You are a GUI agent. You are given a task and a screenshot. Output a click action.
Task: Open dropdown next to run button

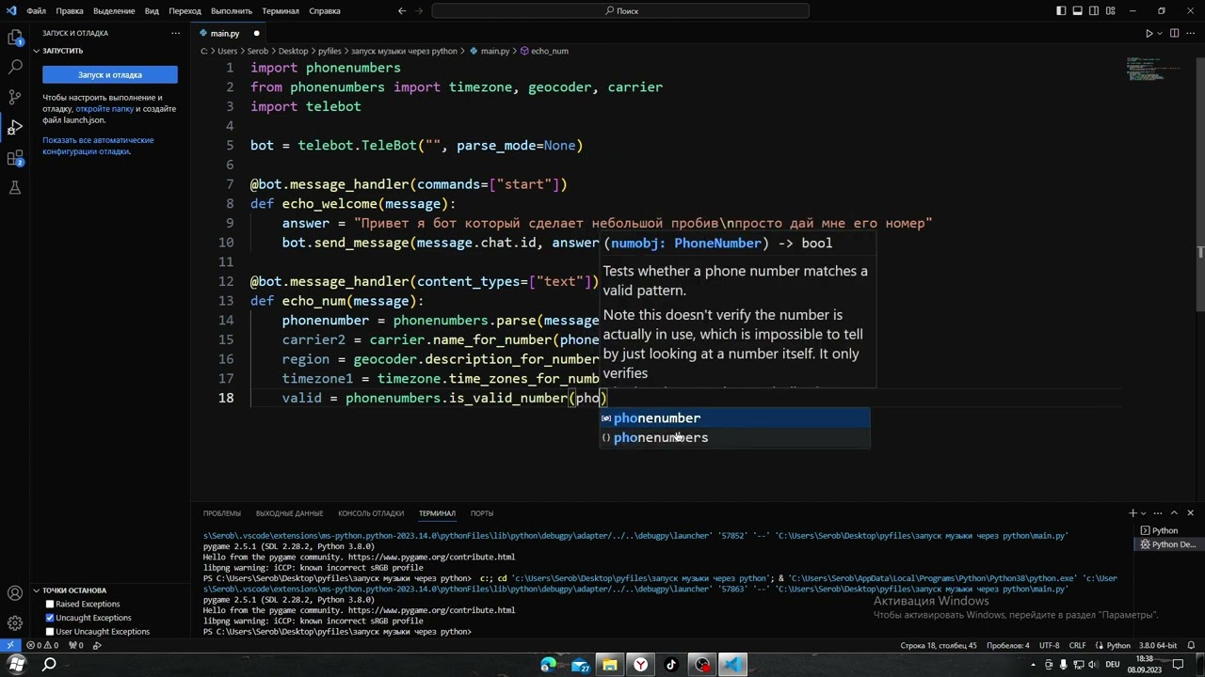[1160, 33]
